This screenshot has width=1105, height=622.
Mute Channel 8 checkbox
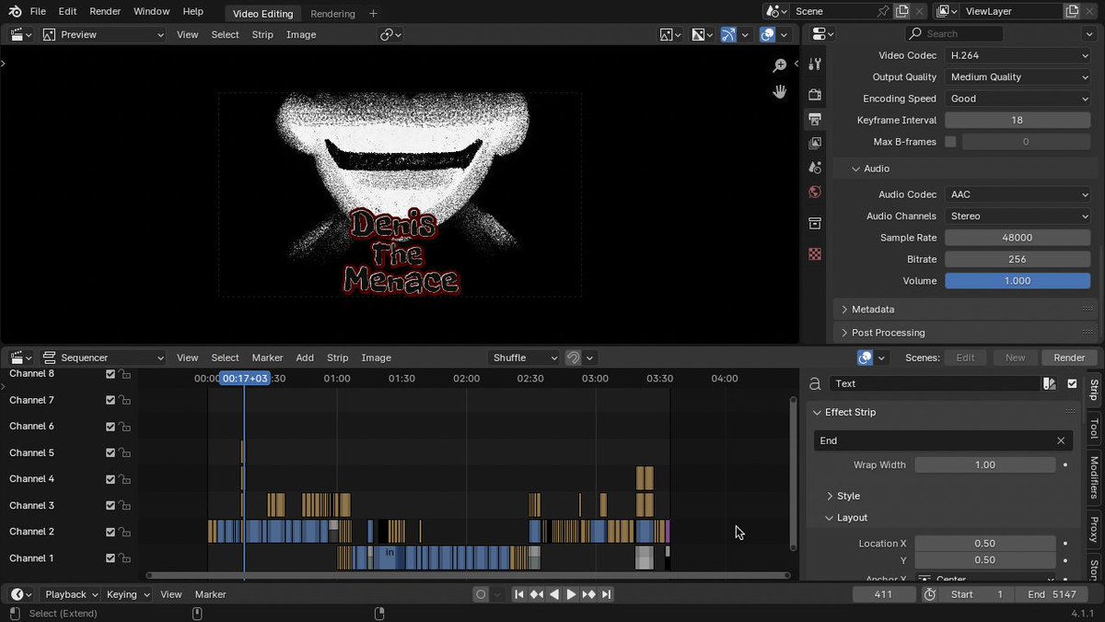pos(110,374)
